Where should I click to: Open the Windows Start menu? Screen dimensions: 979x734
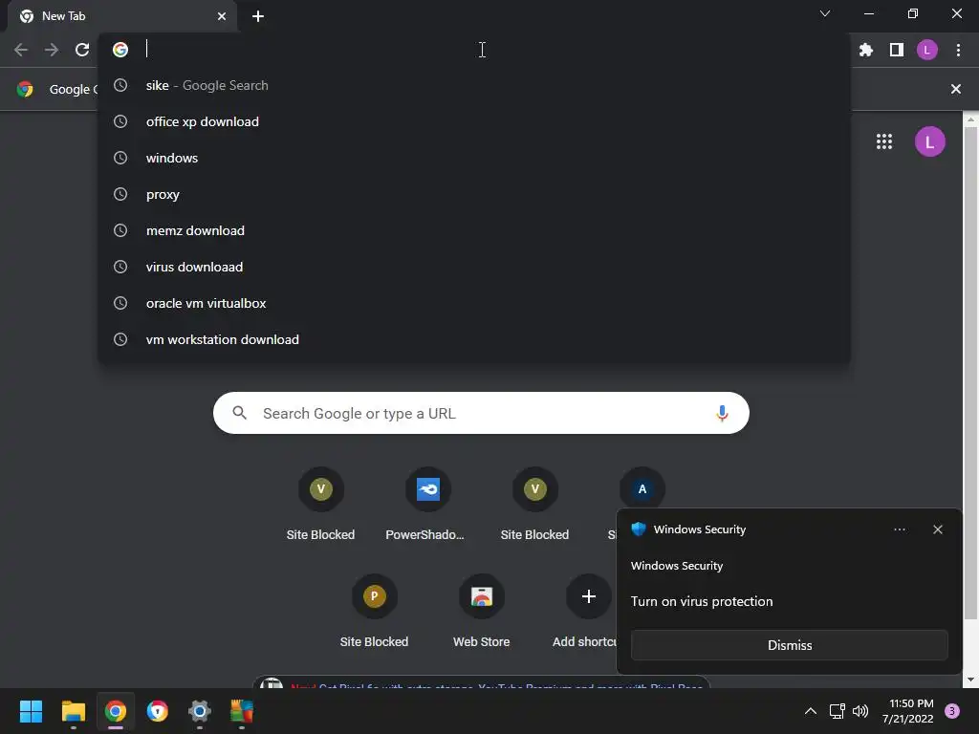[31, 711]
